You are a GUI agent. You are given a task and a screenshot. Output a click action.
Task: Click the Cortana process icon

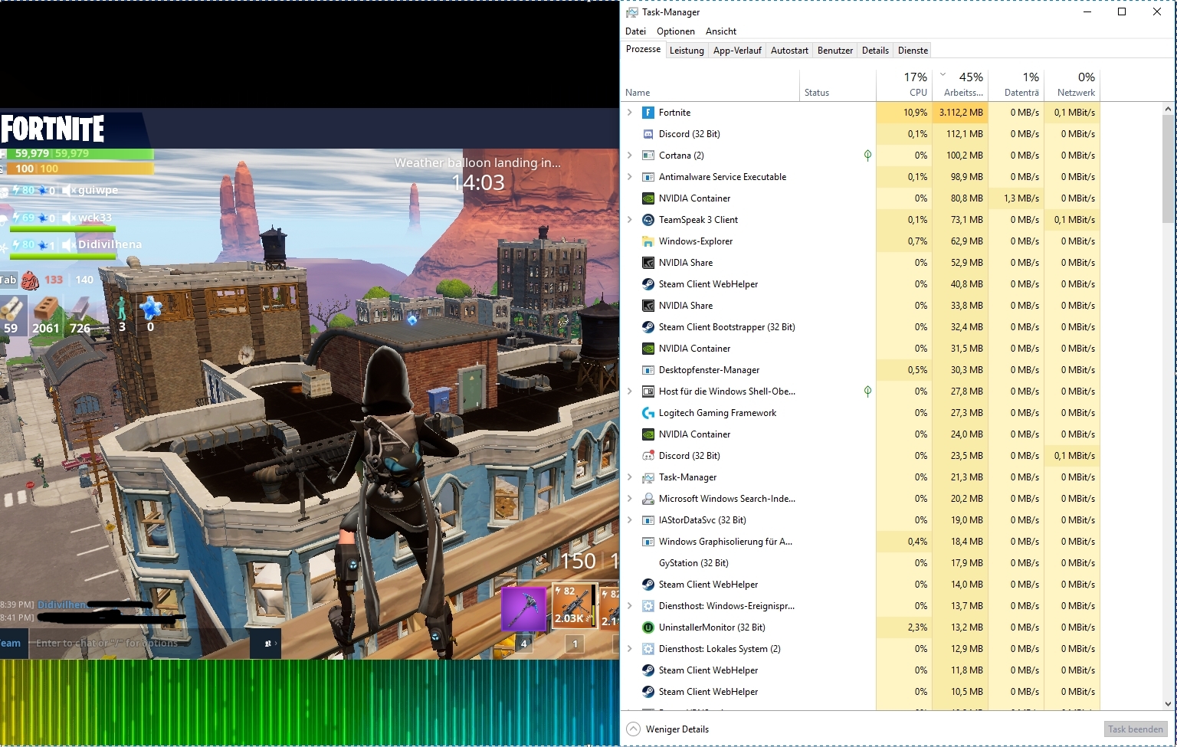point(648,156)
